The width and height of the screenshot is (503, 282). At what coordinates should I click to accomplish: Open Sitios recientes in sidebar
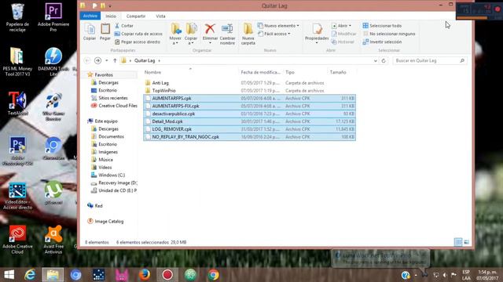click(x=112, y=98)
